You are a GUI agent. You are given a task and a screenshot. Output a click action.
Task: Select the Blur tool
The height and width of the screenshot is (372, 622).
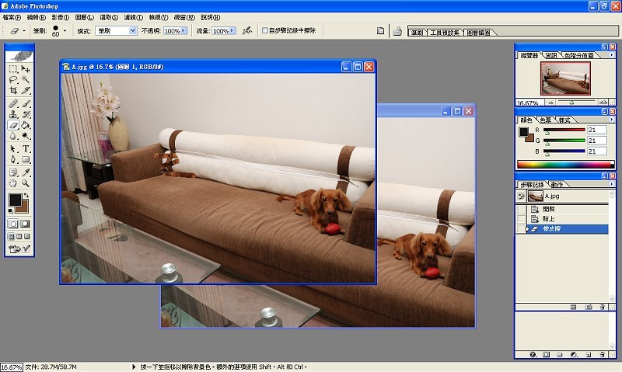coord(13,136)
